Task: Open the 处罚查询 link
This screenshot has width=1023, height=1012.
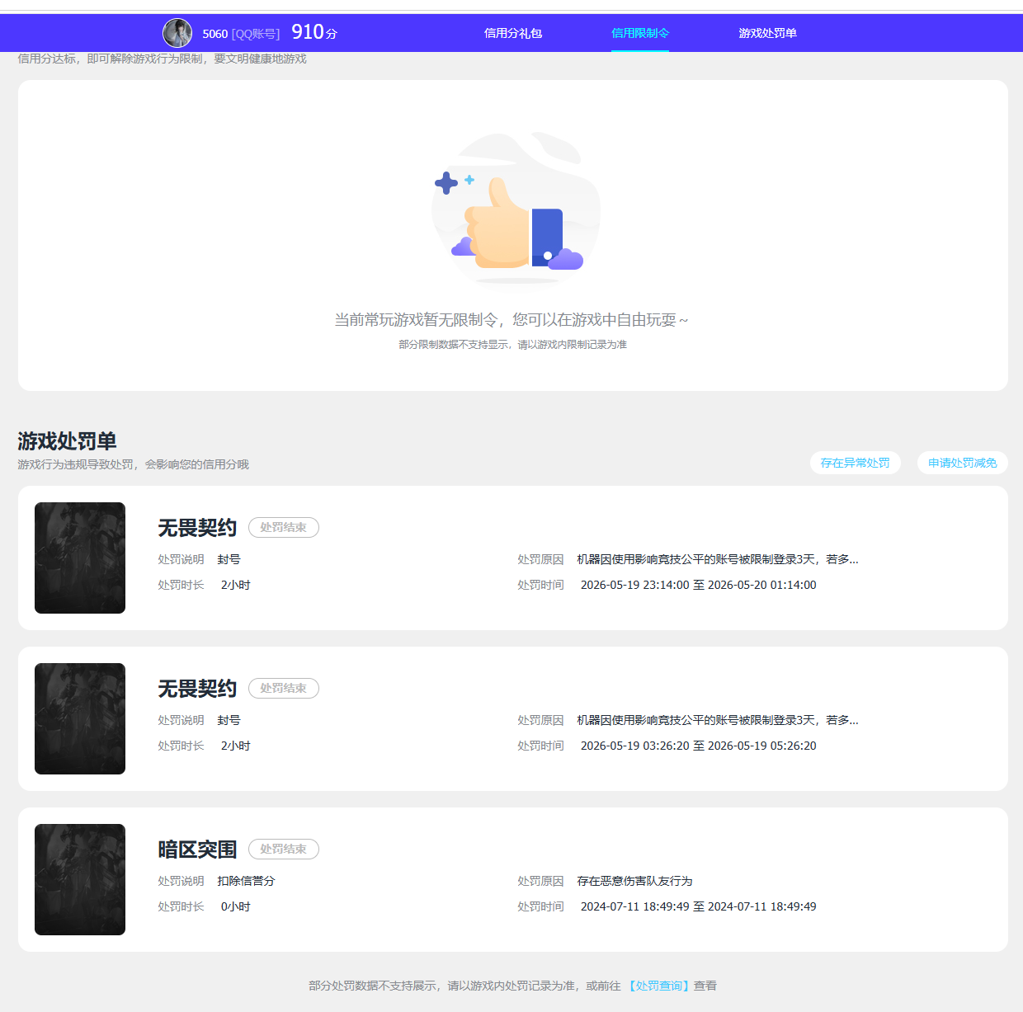Action: tap(659, 986)
